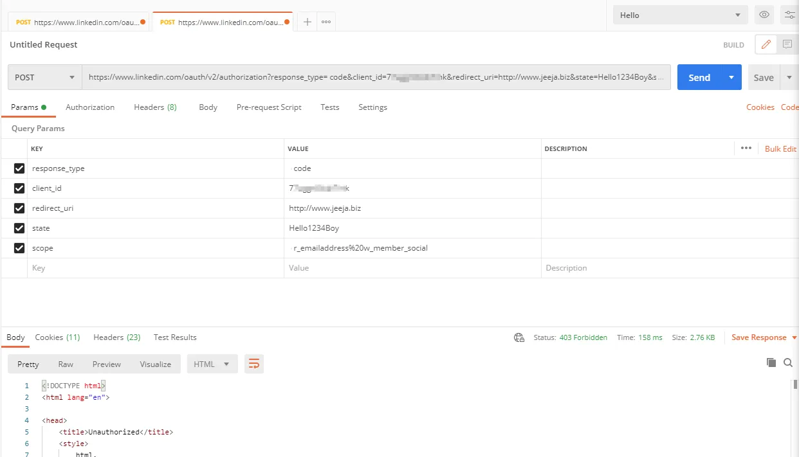The image size is (799, 457).
Task: Click the response size '2.76 KB'
Action: (x=702, y=337)
